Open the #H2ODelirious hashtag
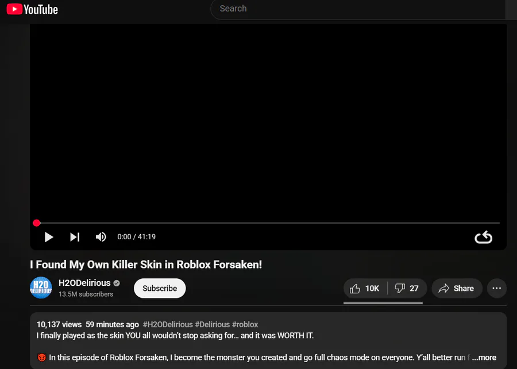 pos(168,324)
